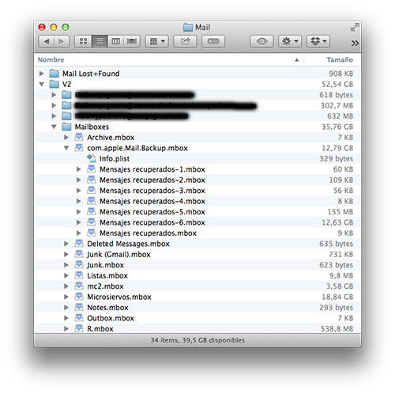Open the Dropbox toolbar menu
The width and height of the screenshot is (395, 394).
click(318, 41)
